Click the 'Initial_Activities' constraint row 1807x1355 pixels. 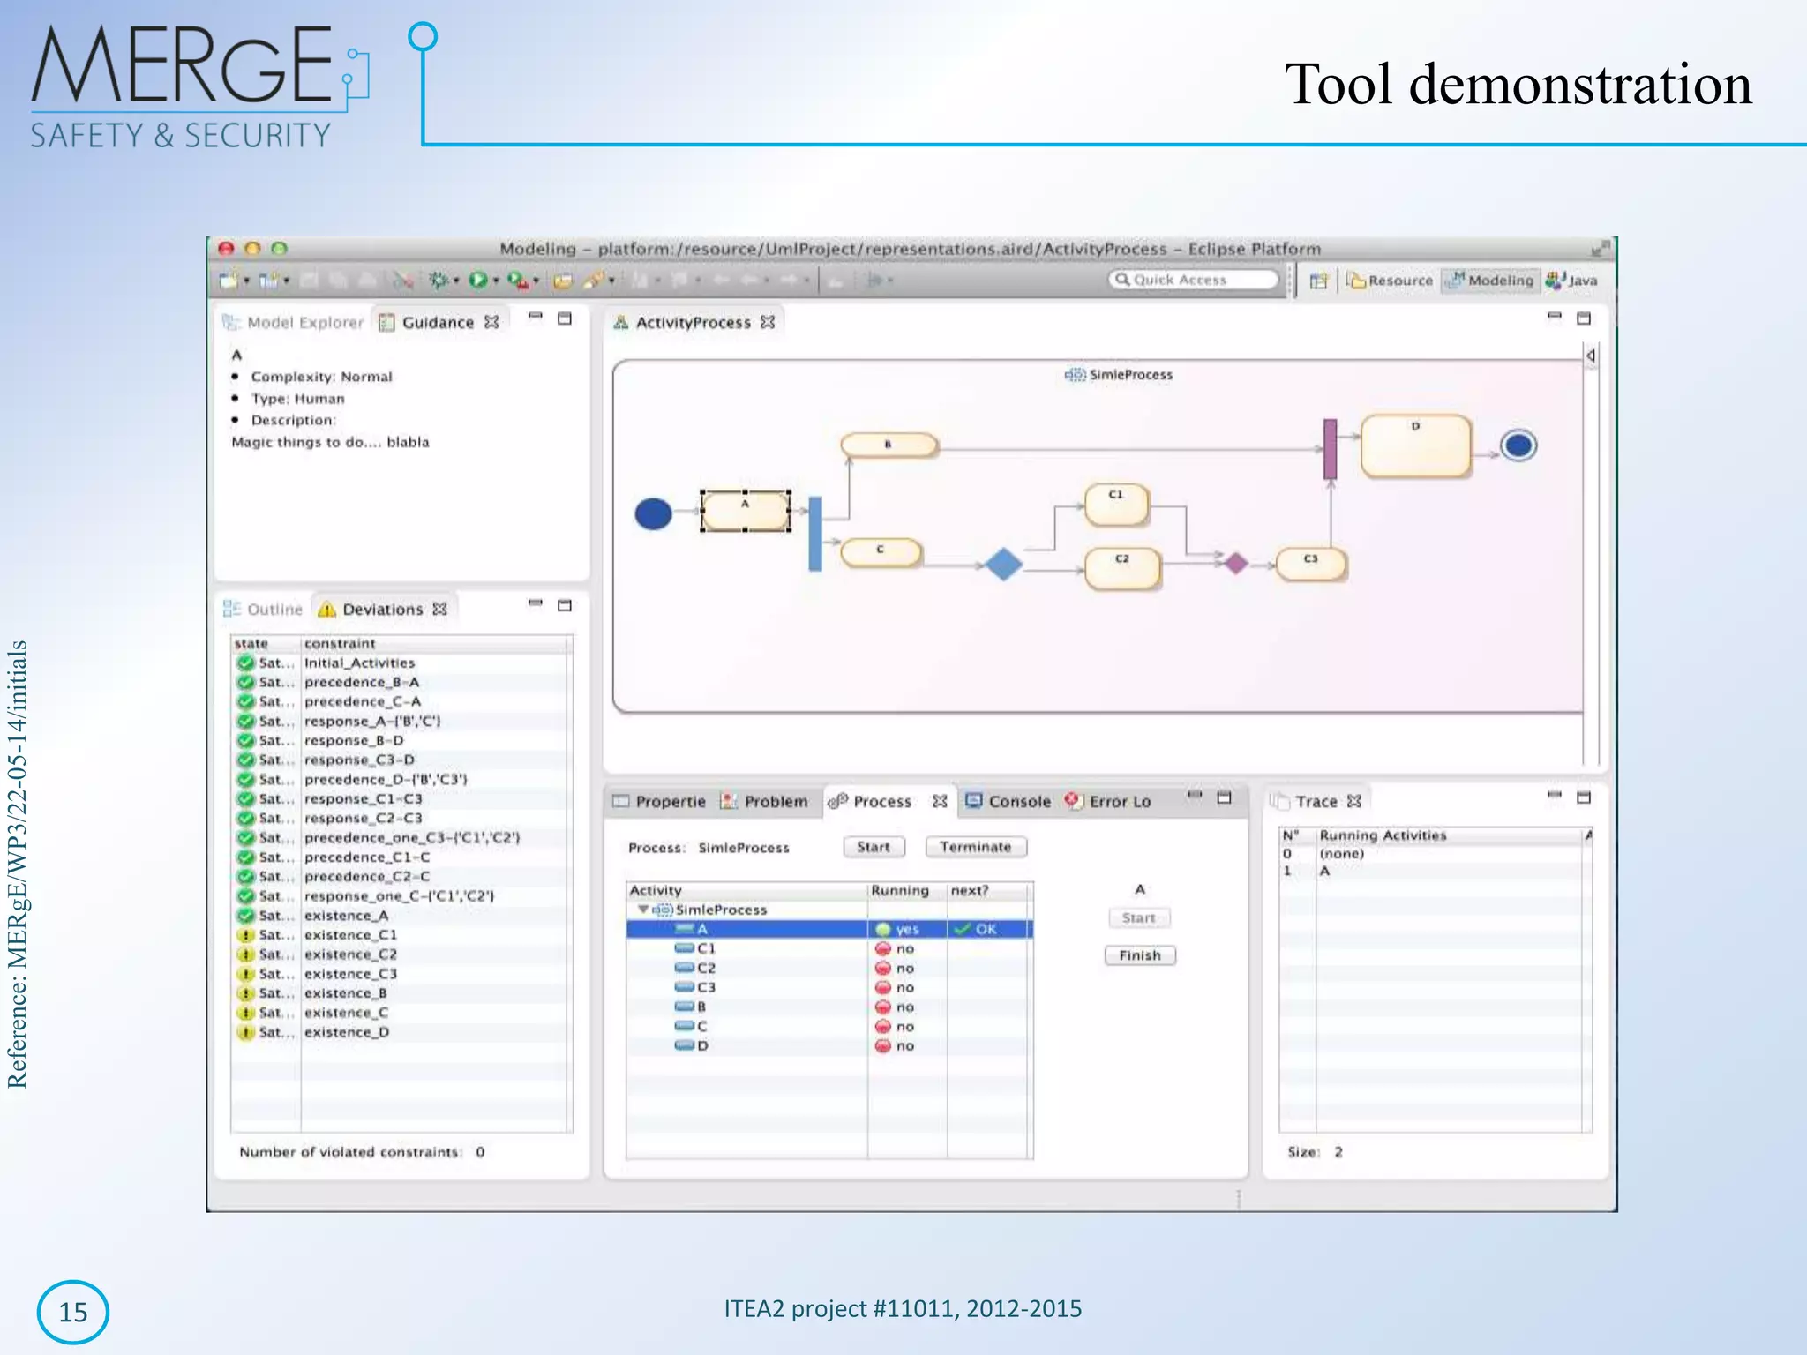coord(401,663)
